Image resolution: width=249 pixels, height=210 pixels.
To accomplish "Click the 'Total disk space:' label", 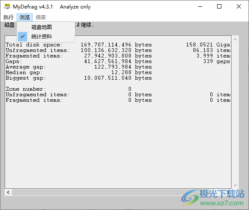I will [34, 45].
